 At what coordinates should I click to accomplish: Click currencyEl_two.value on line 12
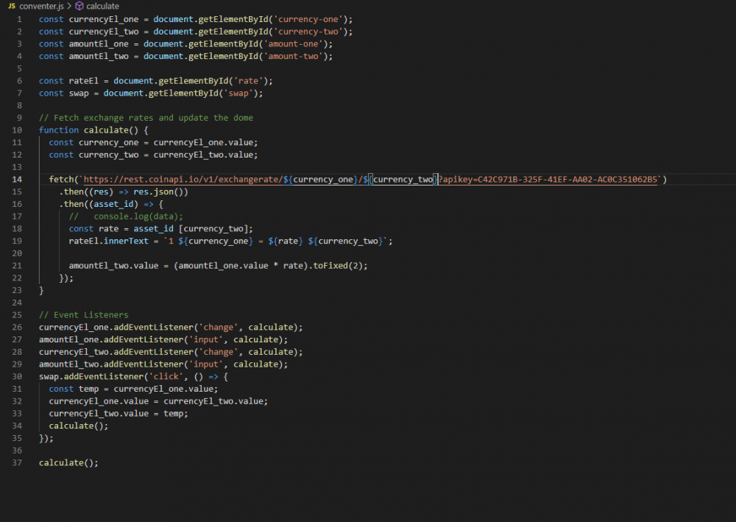click(203, 155)
